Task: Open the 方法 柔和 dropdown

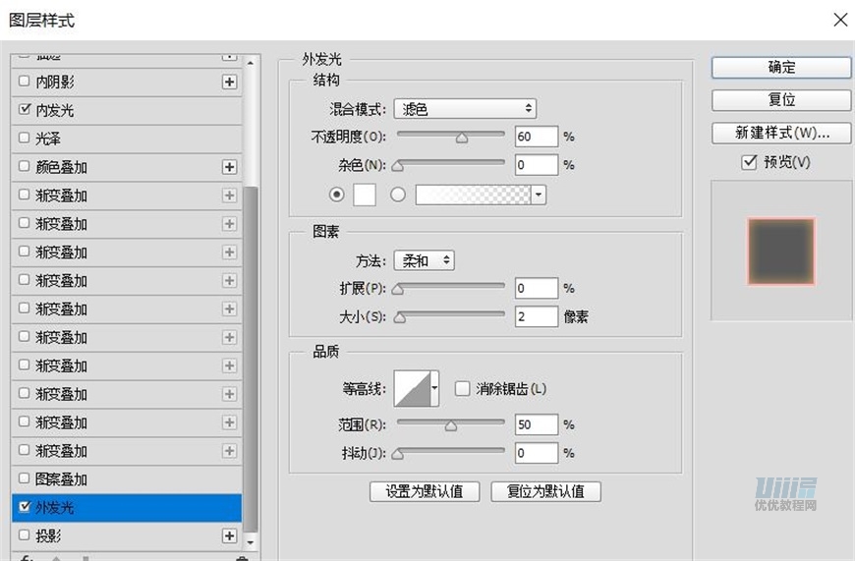Action: (424, 260)
